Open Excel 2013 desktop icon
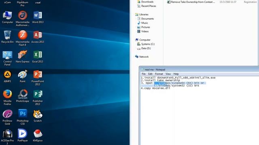 38,57
